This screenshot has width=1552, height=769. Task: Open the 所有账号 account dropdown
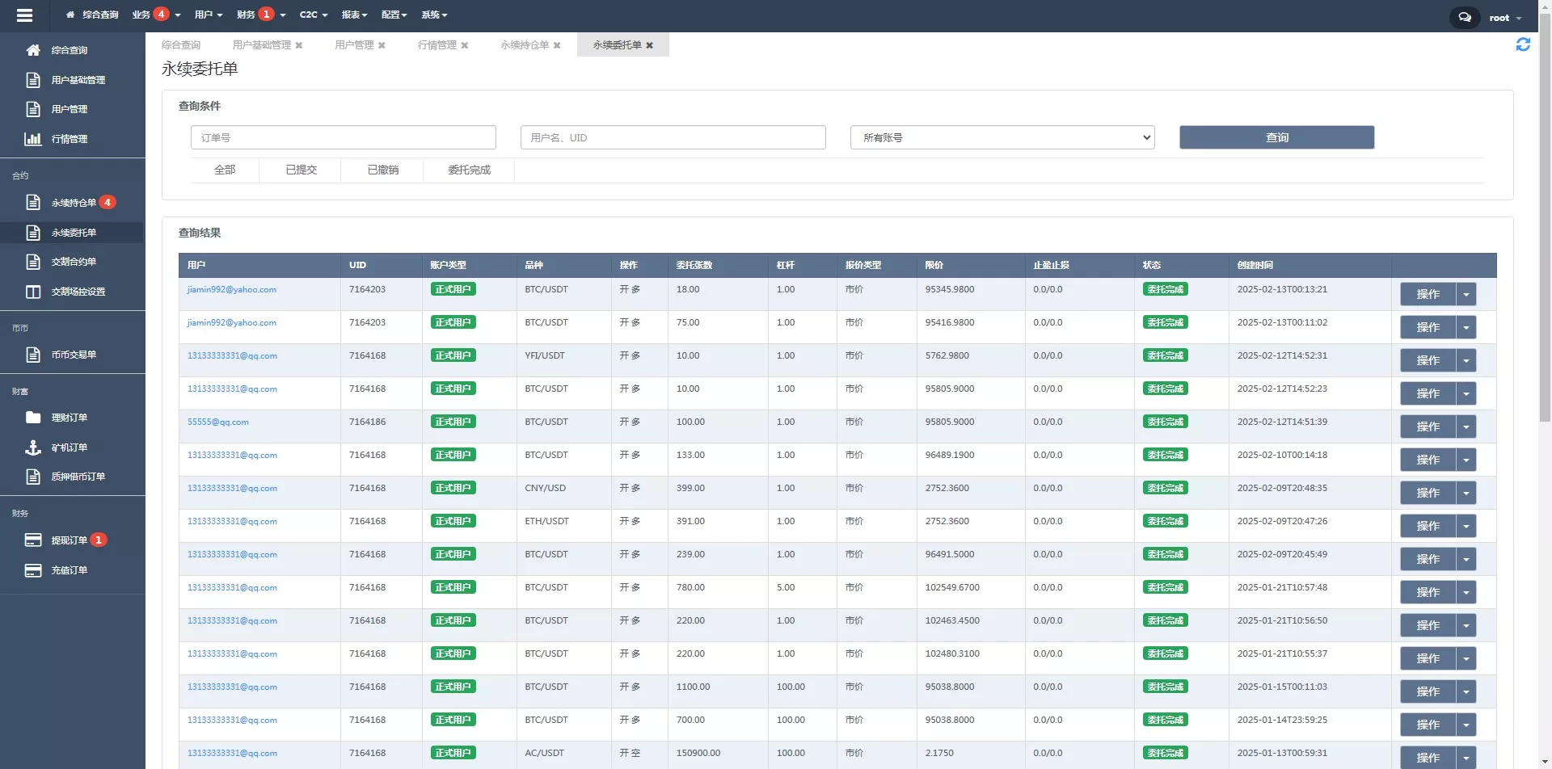(1002, 138)
